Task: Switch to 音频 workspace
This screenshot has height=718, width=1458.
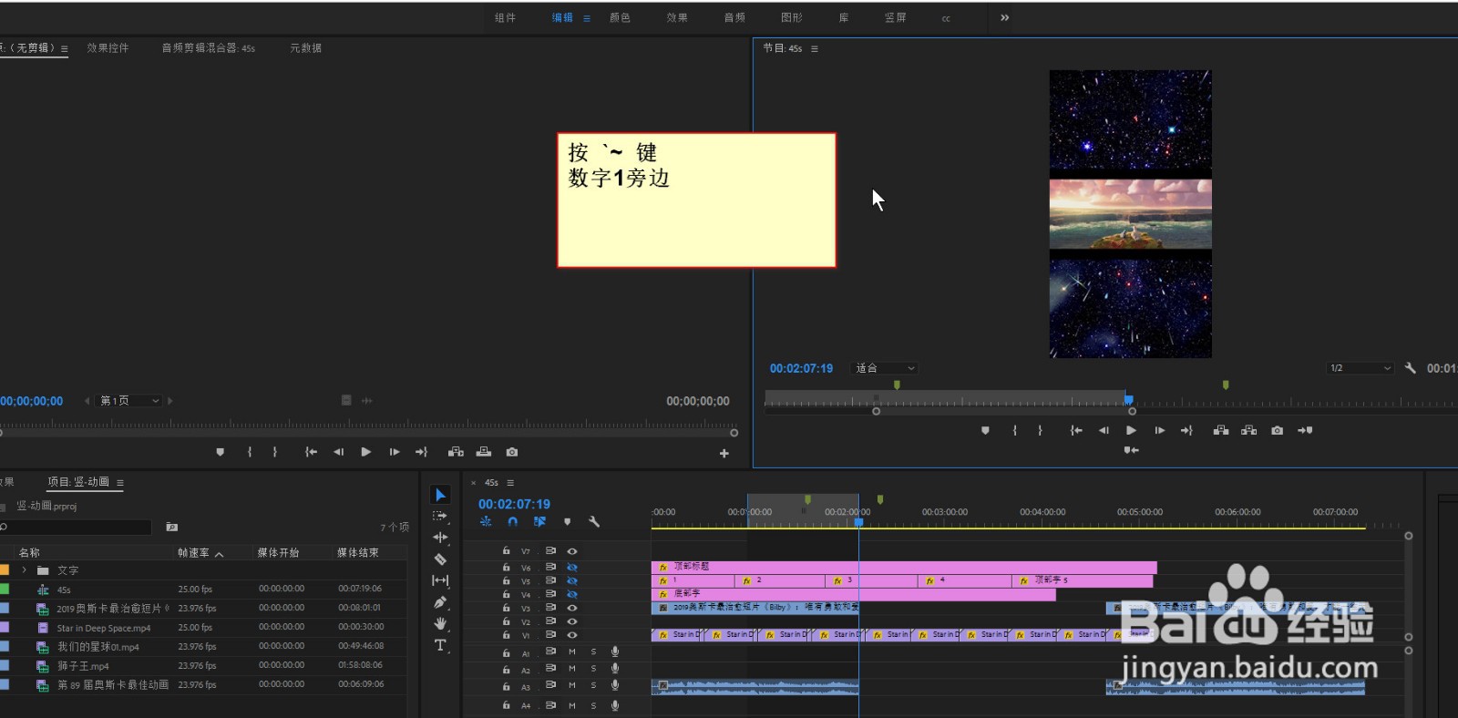Action: pos(734,17)
